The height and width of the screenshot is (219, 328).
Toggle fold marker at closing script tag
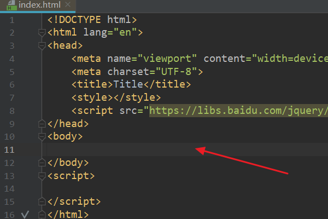(42, 202)
